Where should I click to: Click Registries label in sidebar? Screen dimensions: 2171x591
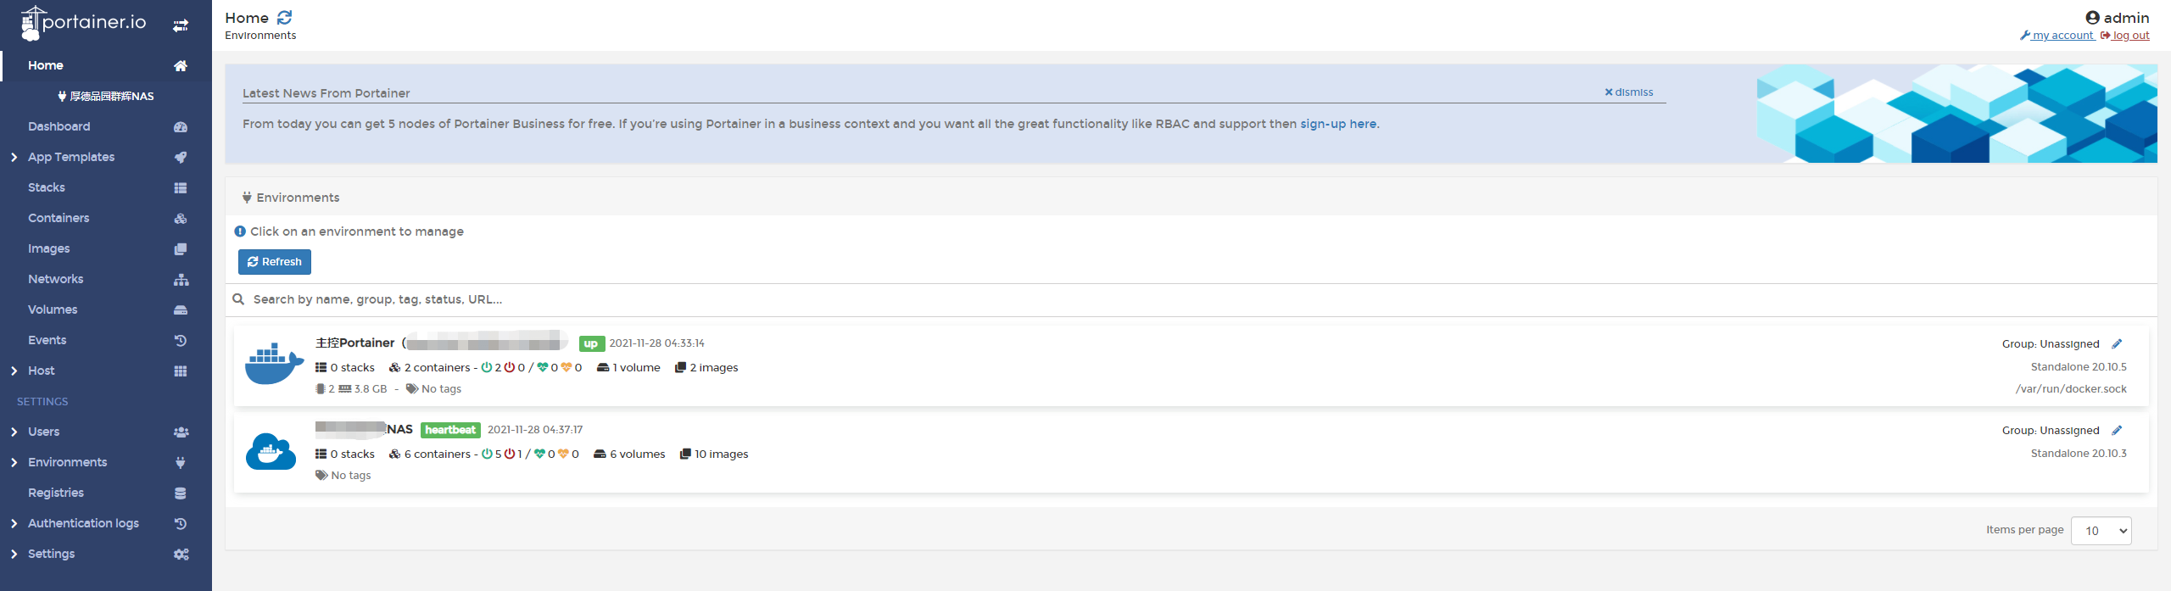point(56,493)
